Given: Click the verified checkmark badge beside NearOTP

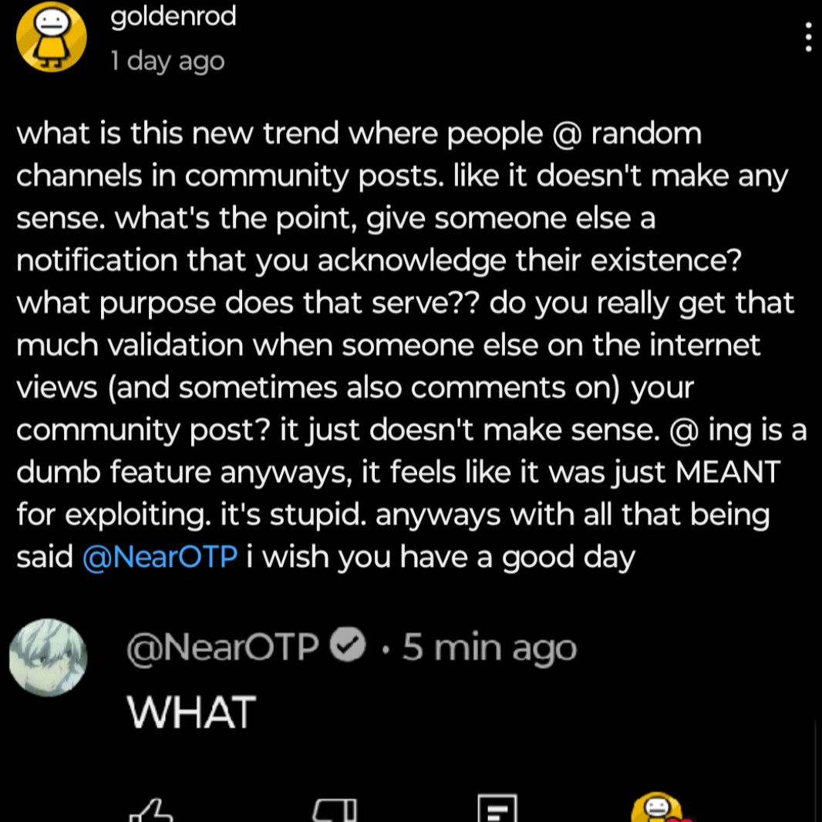Looking at the screenshot, I should point(348,647).
